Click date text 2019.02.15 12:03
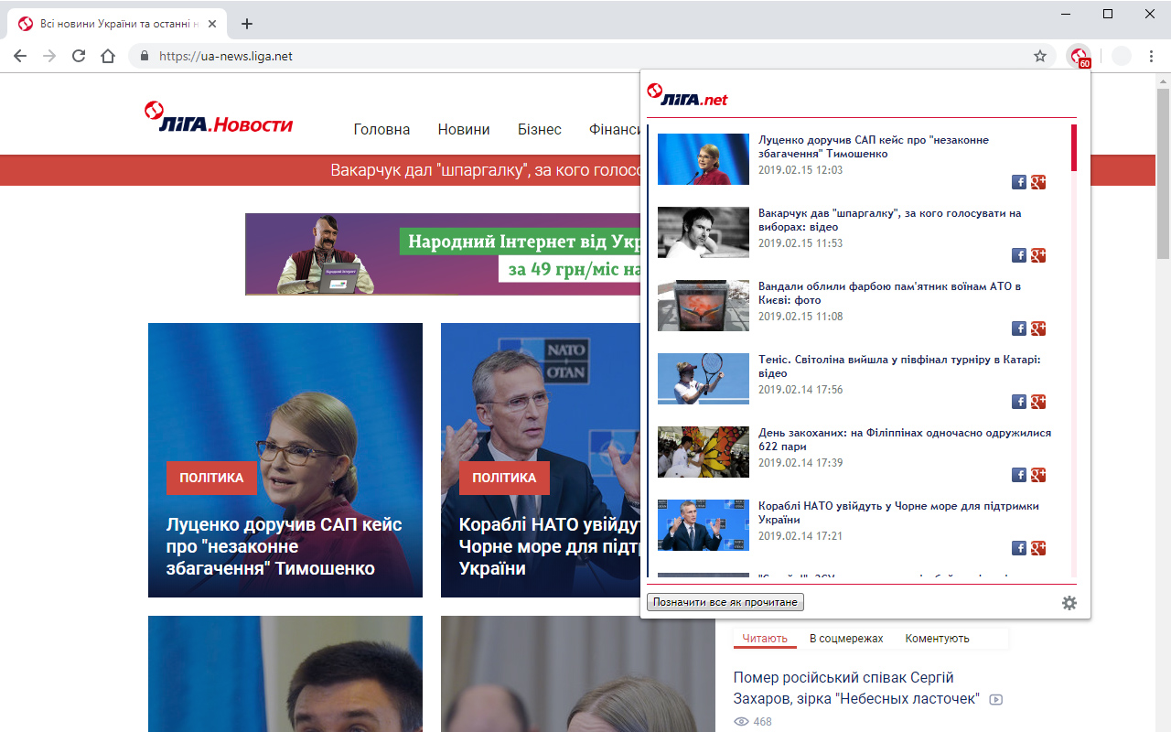This screenshot has width=1171, height=732. [800, 170]
